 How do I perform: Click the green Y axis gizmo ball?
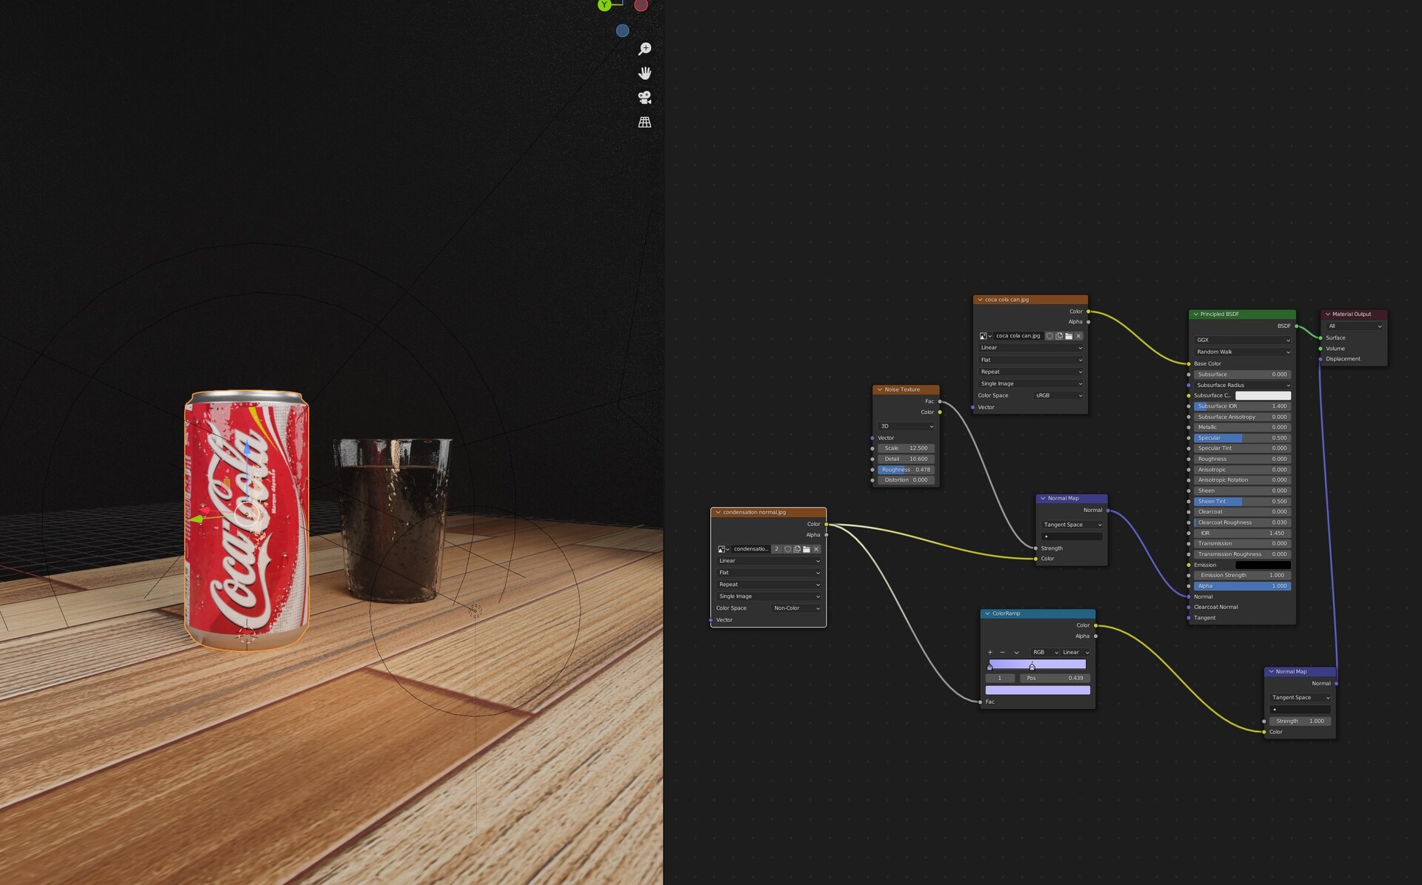point(604,5)
